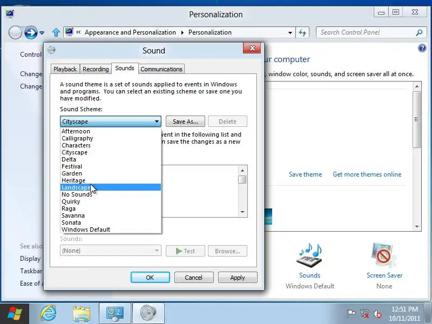This screenshot has height=324, width=432.
Task: Select No Sounds scheme
Action: (x=111, y=194)
